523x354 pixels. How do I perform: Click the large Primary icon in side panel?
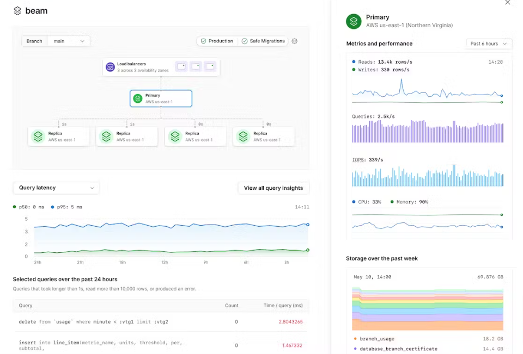pyautogui.click(x=354, y=21)
